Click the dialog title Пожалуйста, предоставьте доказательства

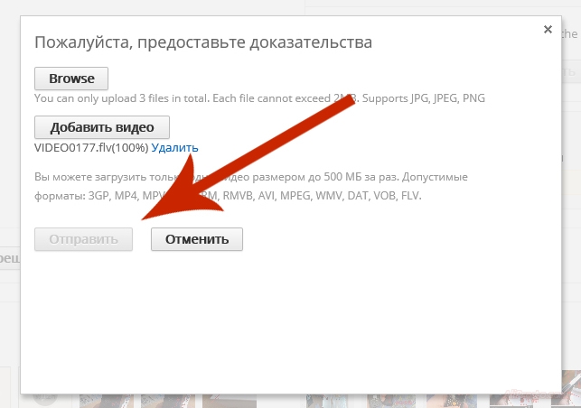(203, 42)
